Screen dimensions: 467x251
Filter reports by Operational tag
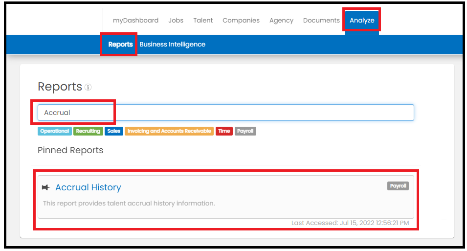(x=54, y=131)
